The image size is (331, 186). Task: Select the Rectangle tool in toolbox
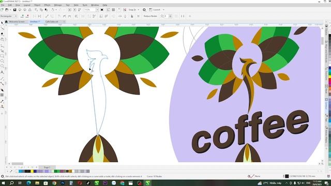pyautogui.click(x=2, y=56)
